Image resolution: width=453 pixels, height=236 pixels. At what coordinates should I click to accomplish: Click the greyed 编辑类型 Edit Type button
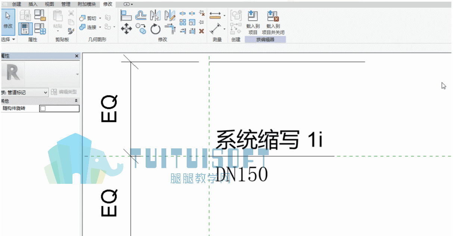click(x=64, y=92)
